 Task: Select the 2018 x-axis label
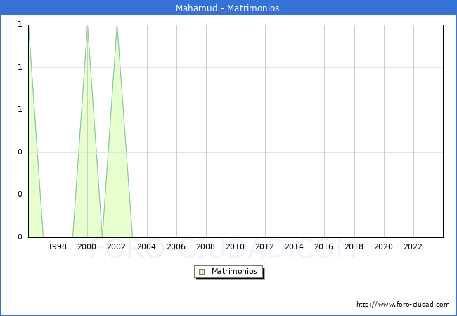pyautogui.click(x=354, y=247)
